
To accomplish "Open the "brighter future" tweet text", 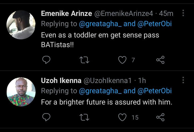I will (x=106, y=102).
